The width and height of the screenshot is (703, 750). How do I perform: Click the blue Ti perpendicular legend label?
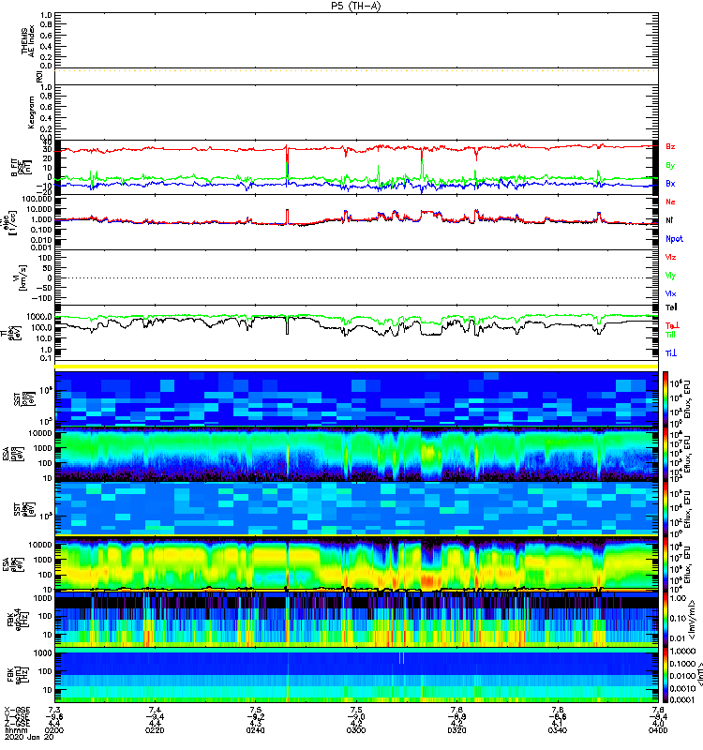[x=671, y=353]
